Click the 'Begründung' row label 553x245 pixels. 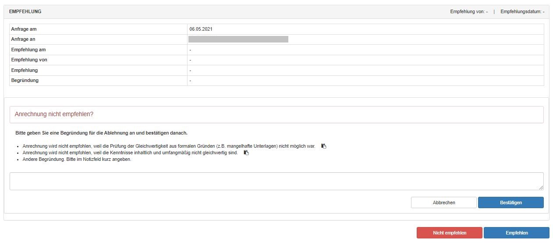(25, 81)
